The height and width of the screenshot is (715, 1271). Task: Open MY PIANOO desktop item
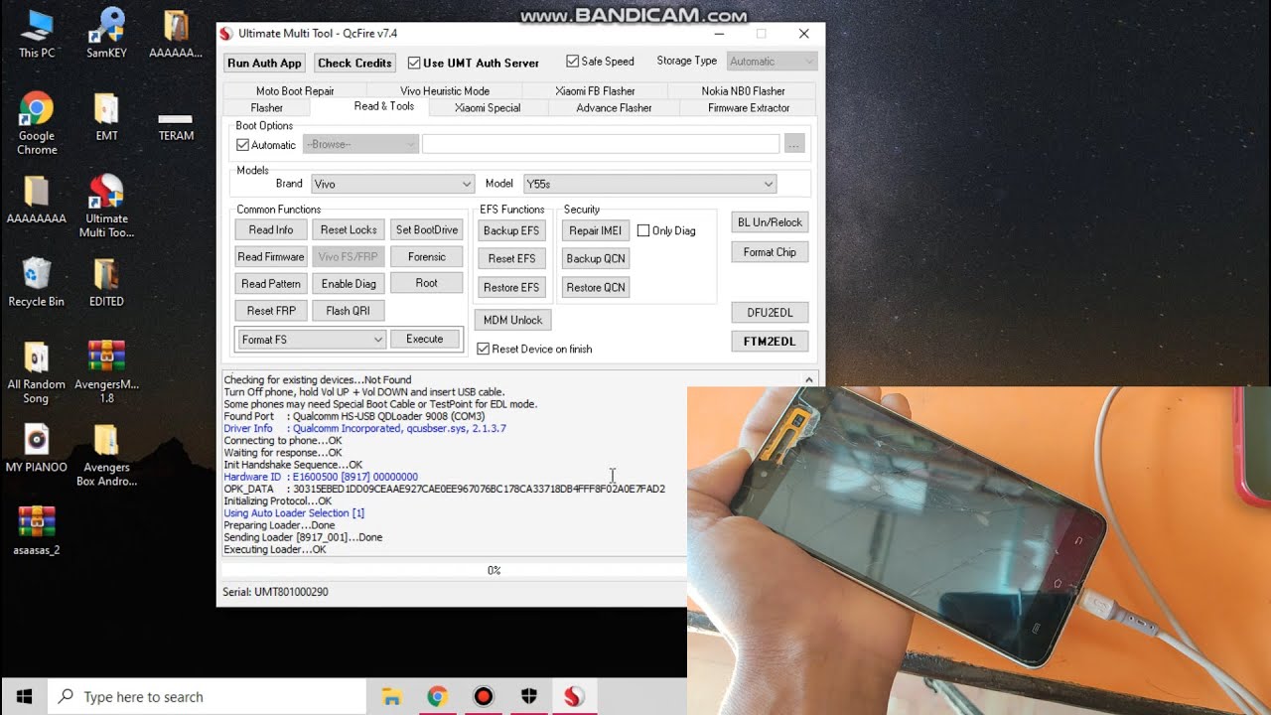click(37, 448)
